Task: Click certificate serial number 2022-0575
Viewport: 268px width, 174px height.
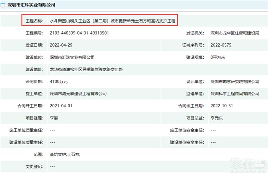Action: (221, 45)
